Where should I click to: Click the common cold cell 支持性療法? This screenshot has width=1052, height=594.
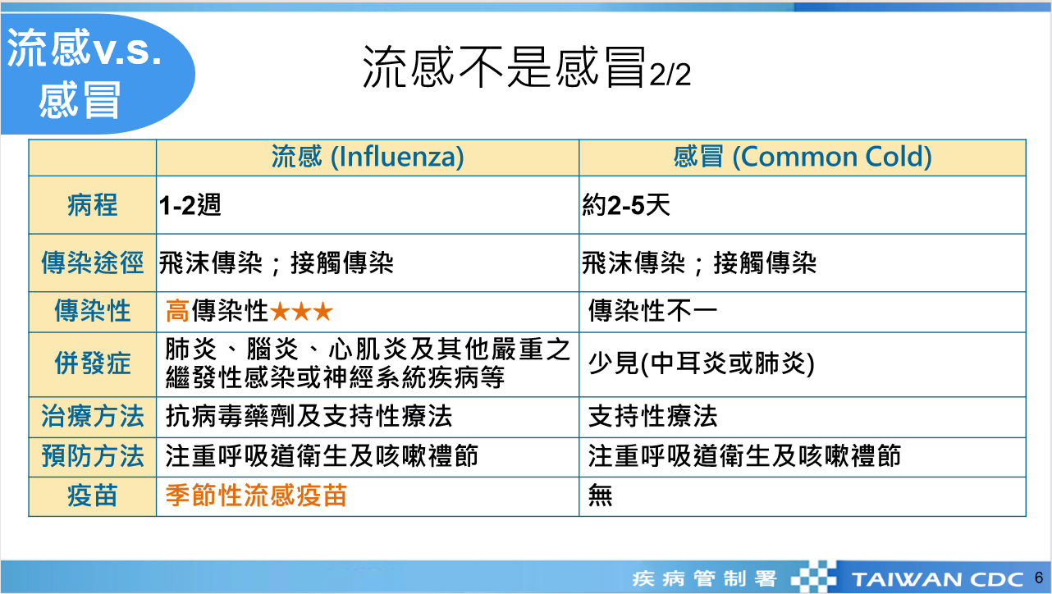pyautogui.click(x=803, y=418)
